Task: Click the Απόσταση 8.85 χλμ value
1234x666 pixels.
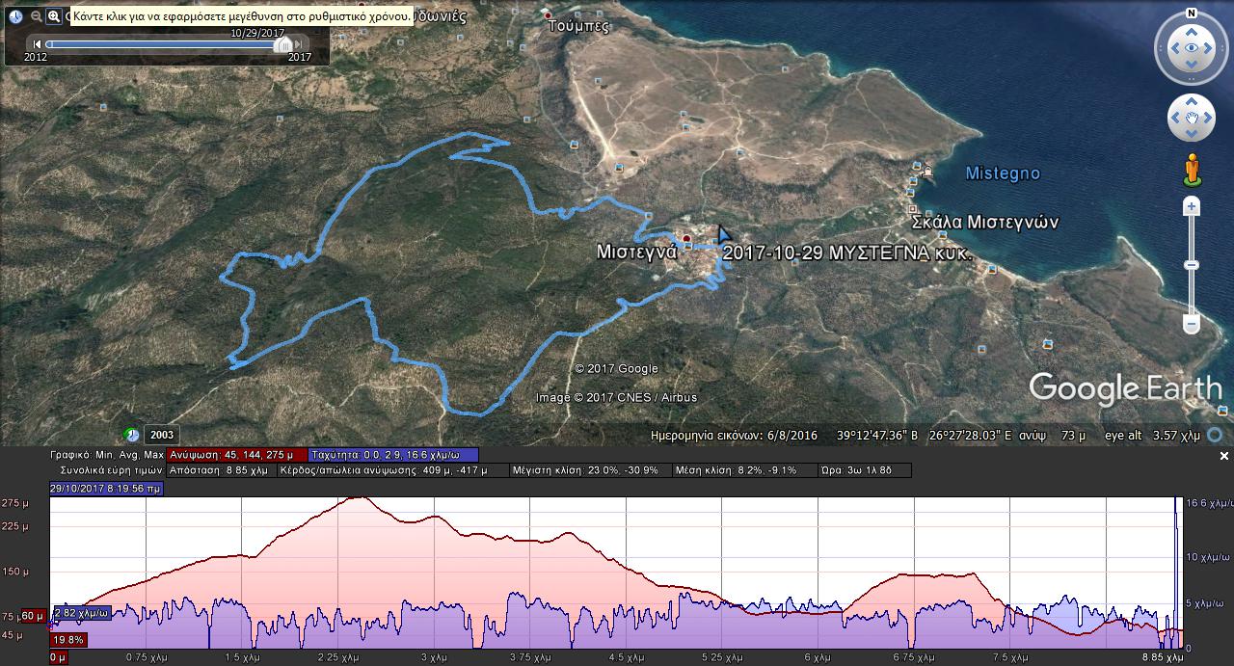Action: coord(220,470)
